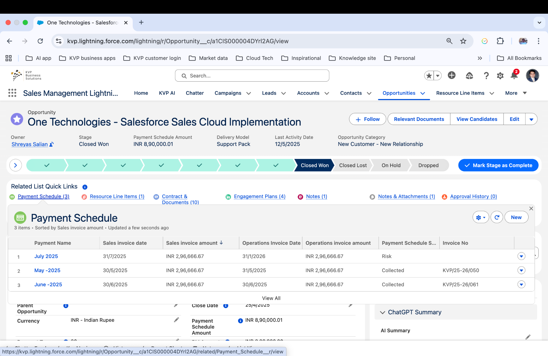Screen dimensions: 548x356
Task: Click the Trailhead guidance icon
Action: [469, 76]
